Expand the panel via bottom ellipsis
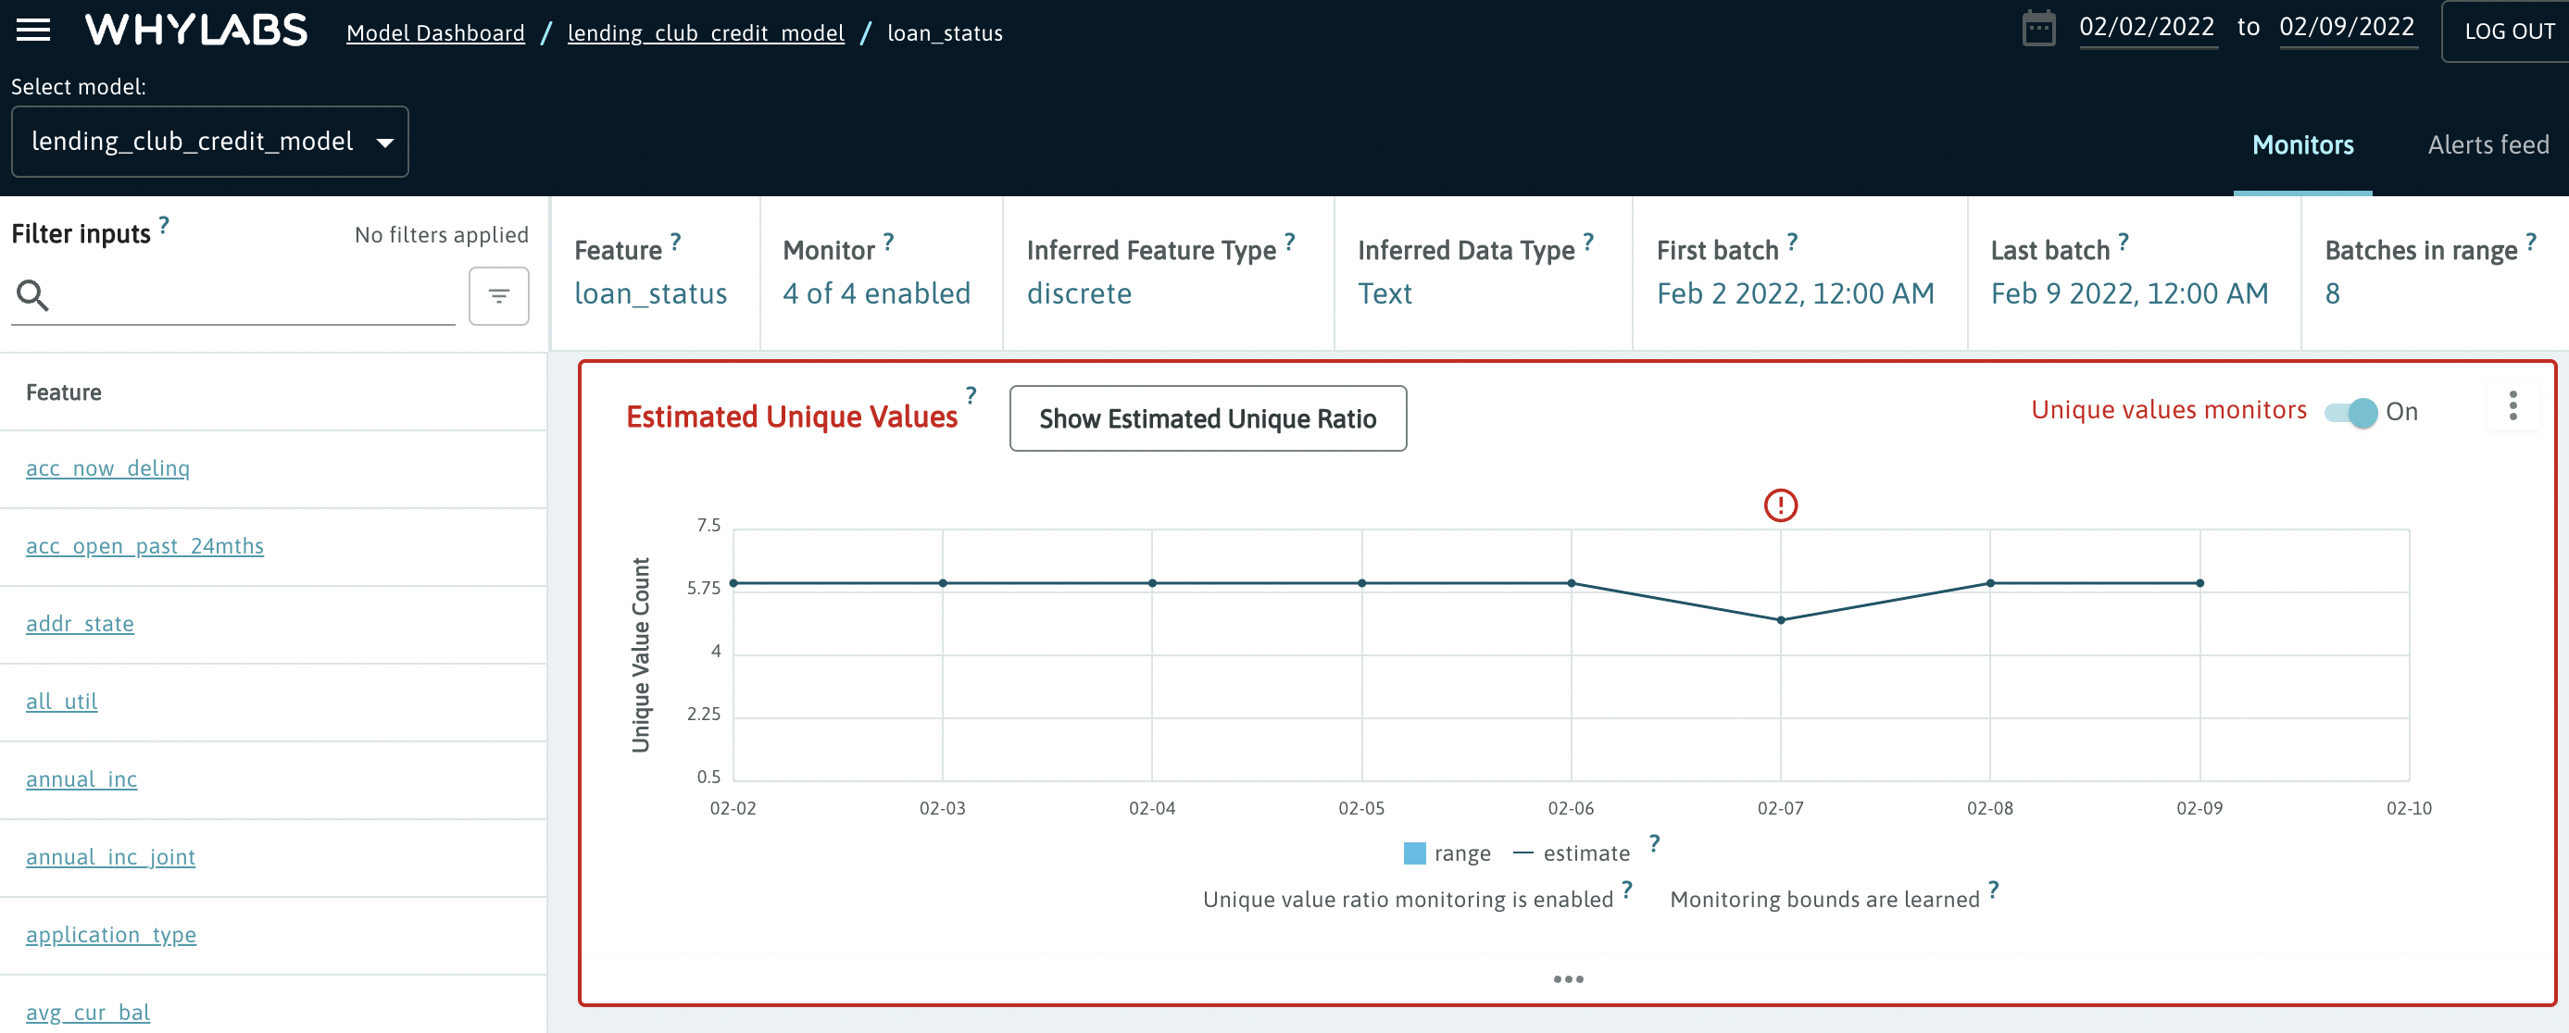The height and width of the screenshot is (1033, 2569). (1568, 979)
